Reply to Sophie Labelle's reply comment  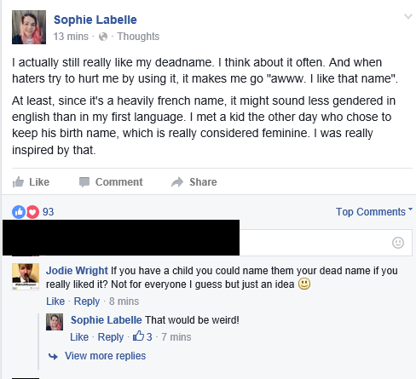(111, 337)
